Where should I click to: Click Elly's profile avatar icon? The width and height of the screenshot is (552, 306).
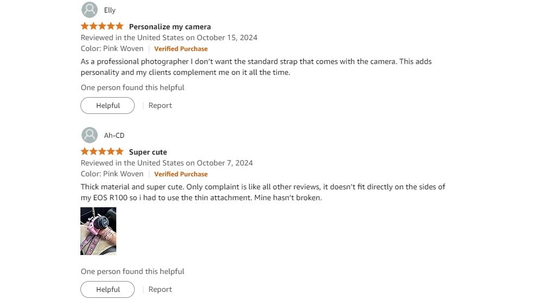click(x=90, y=10)
